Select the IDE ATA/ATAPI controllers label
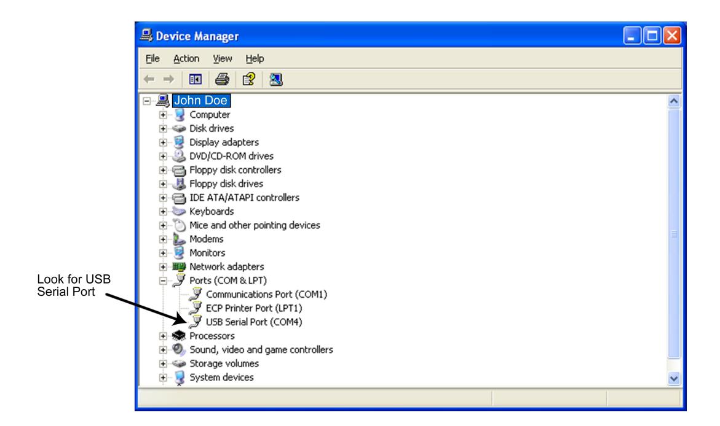Viewport: 720px width, 426px height. click(x=244, y=198)
